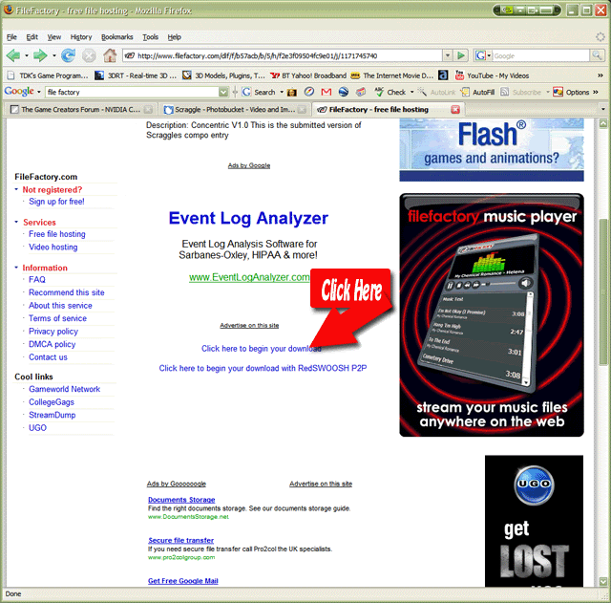This screenshot has width=611, height=603.
Task: Open the Edit menu
Action: [x=32, y=37]
